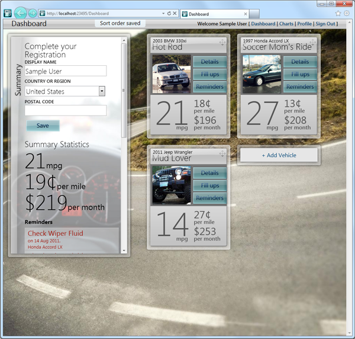Click the Soccer Mom's Ride vehicle title

tap(277, 47)
